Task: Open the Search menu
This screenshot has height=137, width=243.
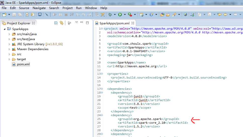Action: click(x=54, y=8)
